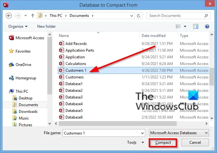Open Downloads folder in navigation pane

(25, 111)
